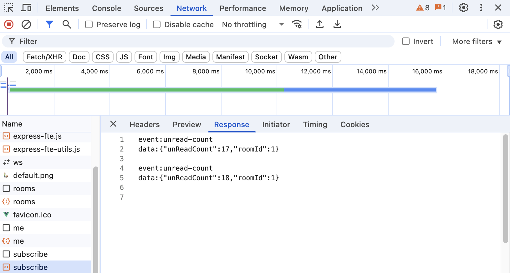Show more DevTools tabs chevron
Image resolution: width=510 pixels, height=273 pixels.
[375, 8]
